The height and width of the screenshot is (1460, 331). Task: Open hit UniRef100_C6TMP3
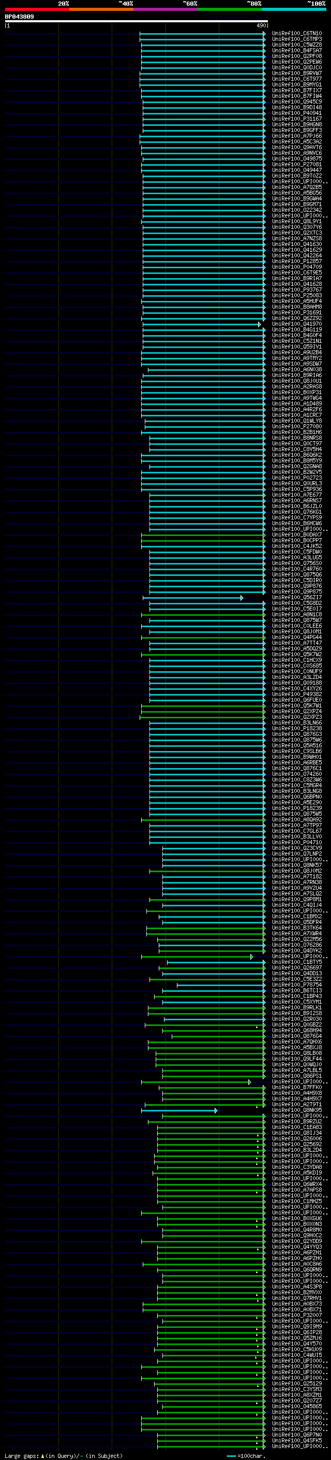click(297, 39)
